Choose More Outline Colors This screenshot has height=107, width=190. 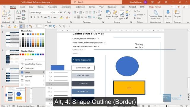point(32,64)
